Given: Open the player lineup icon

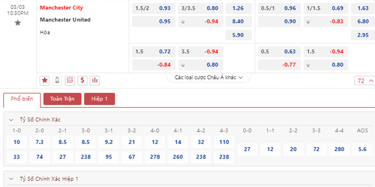Looking at the screenshot, I should (x=57, y=80).
